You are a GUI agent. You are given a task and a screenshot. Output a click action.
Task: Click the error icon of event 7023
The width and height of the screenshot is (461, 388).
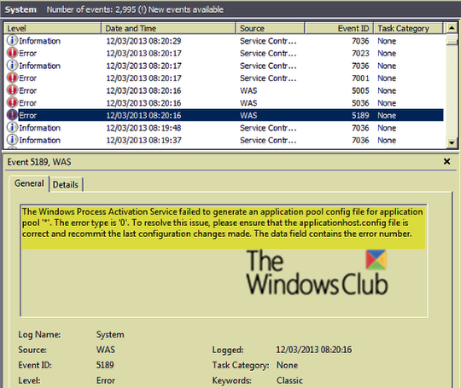pos(12,53)
